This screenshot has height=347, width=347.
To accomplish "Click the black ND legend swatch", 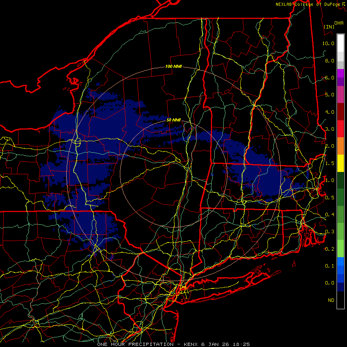I will pos(340,300).
